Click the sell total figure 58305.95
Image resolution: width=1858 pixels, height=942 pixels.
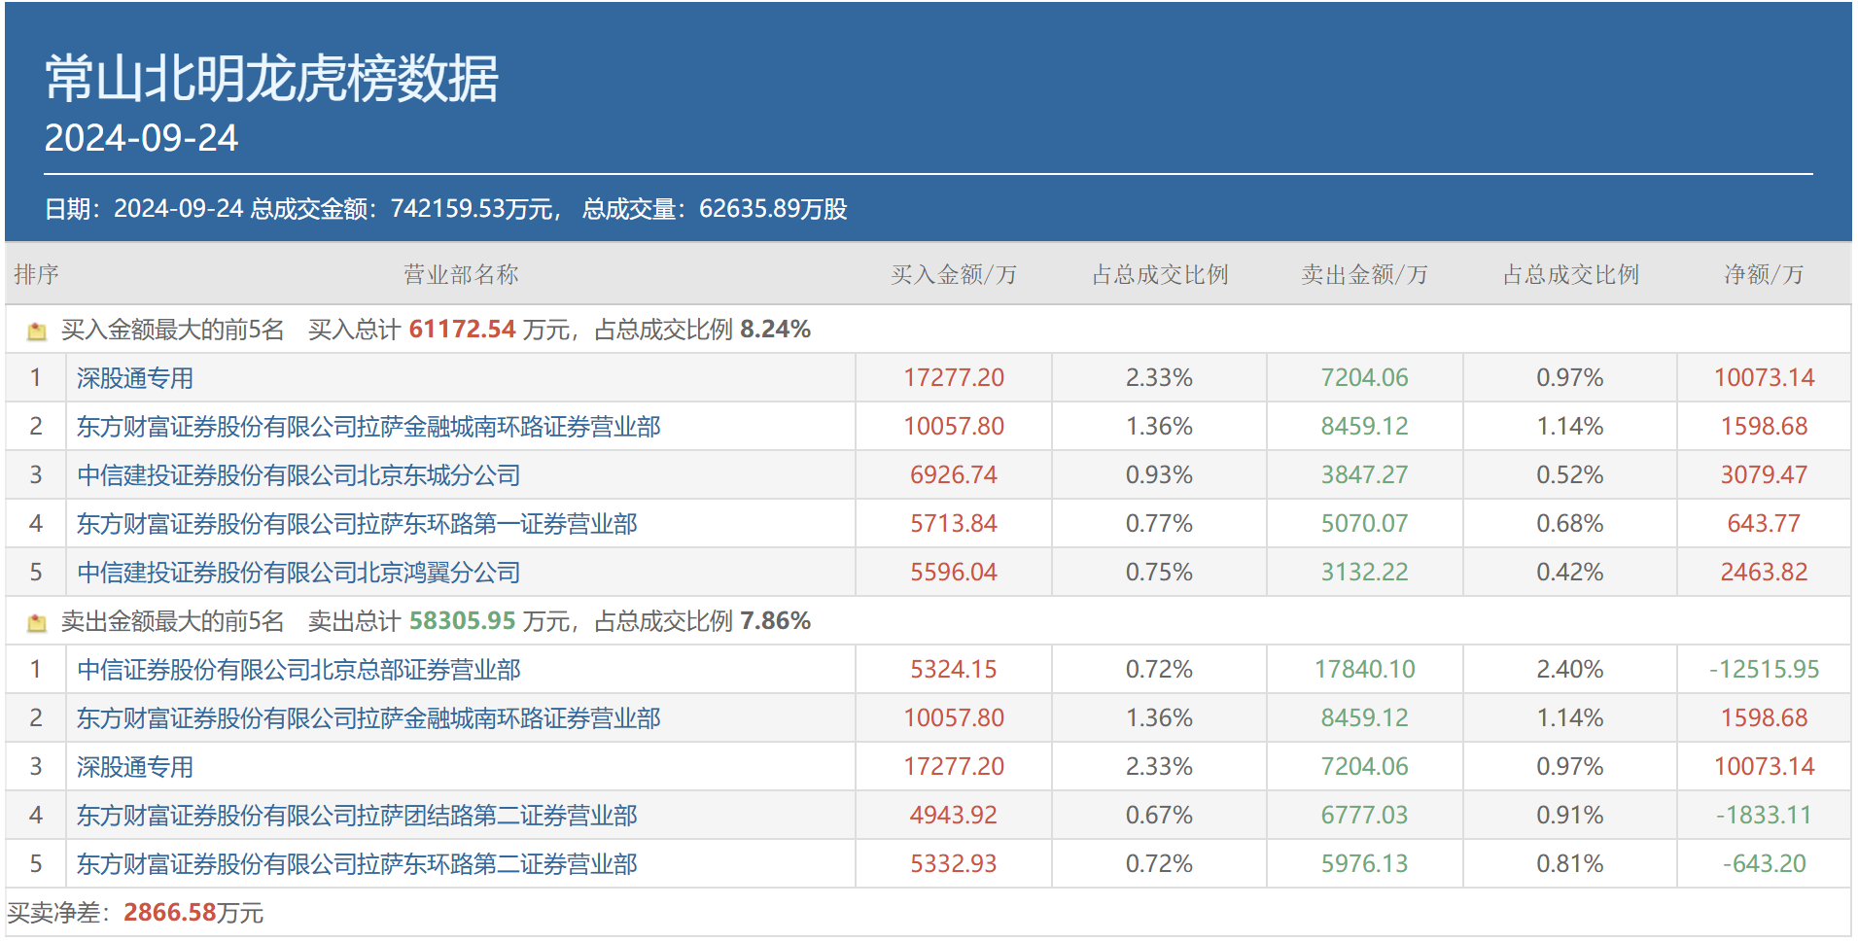pos(462,621)
